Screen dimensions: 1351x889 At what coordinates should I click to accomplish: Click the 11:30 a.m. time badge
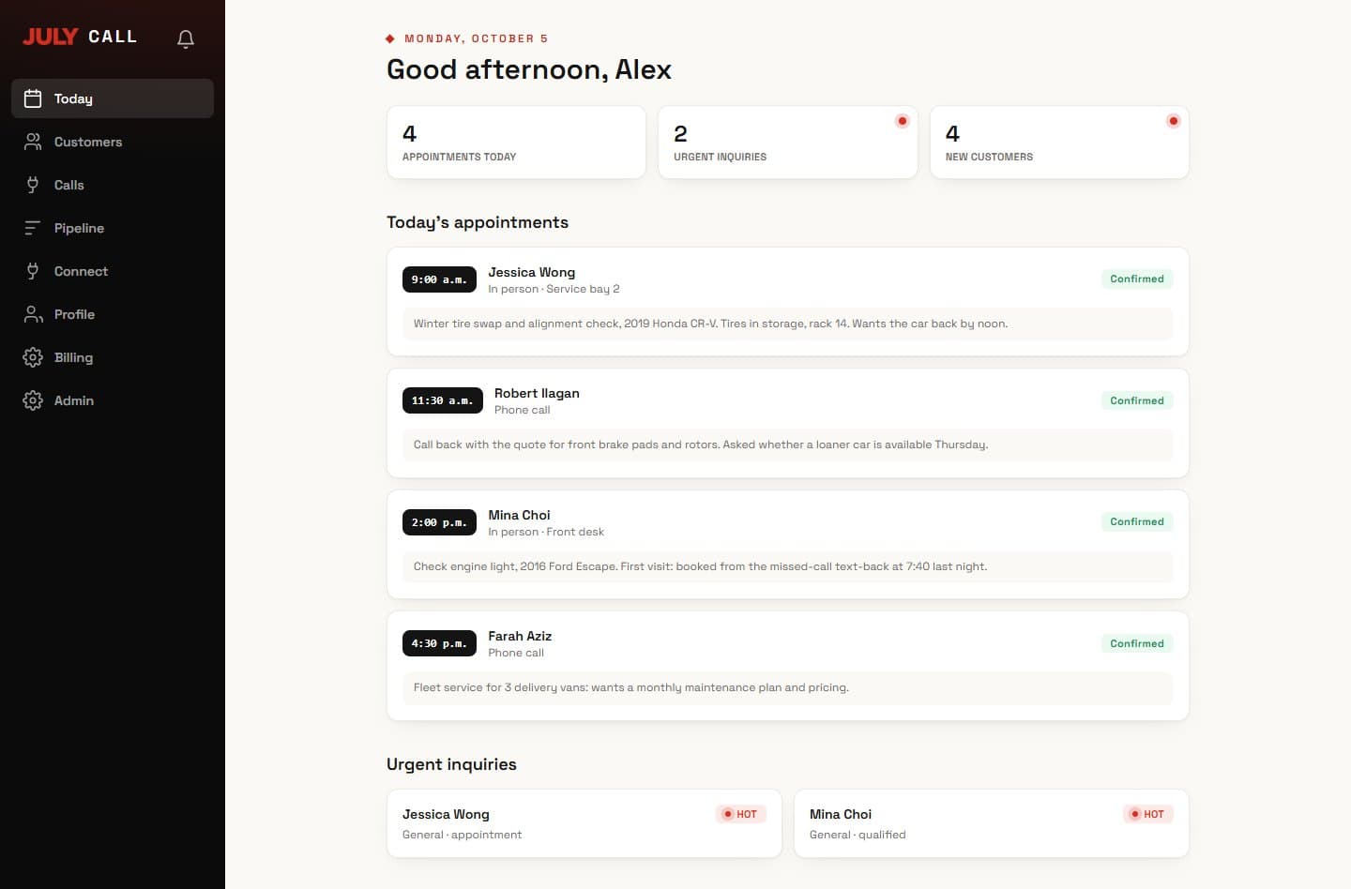click(x=443, y=400)
